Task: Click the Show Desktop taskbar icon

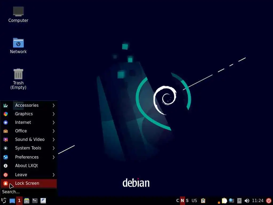Action: [x=12, y=201]
